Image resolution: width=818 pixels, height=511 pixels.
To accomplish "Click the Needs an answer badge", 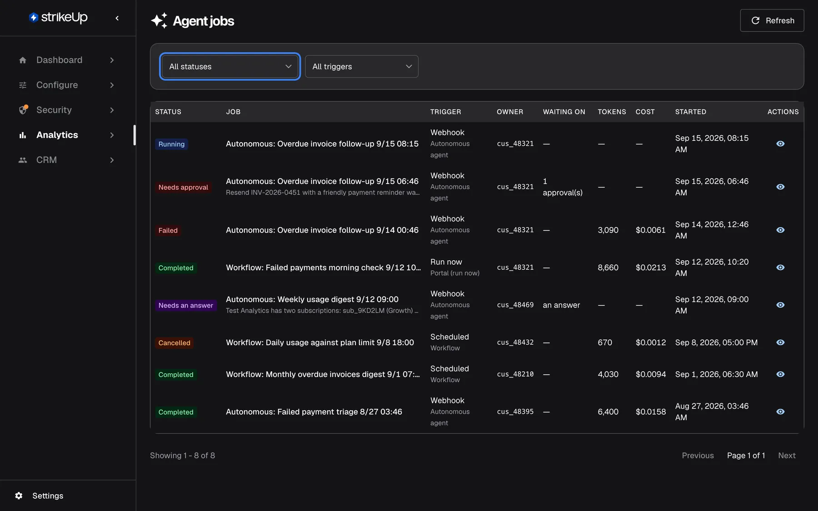I will [x=185, y=305].
